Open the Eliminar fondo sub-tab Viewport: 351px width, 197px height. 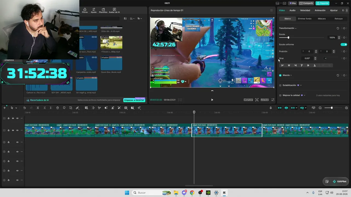point(305,19)
